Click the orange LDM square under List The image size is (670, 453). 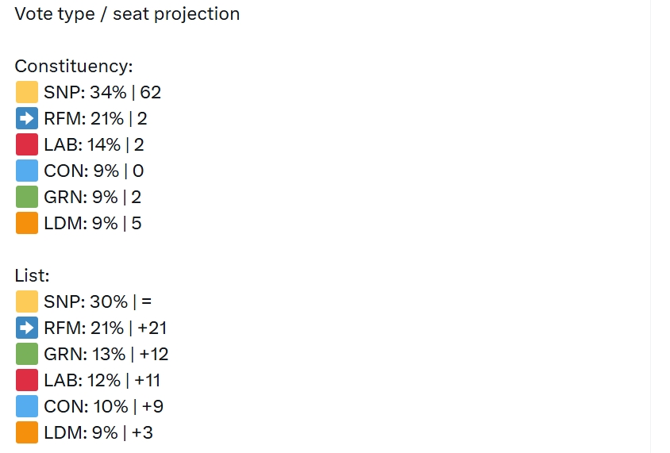tap(27, 432)
